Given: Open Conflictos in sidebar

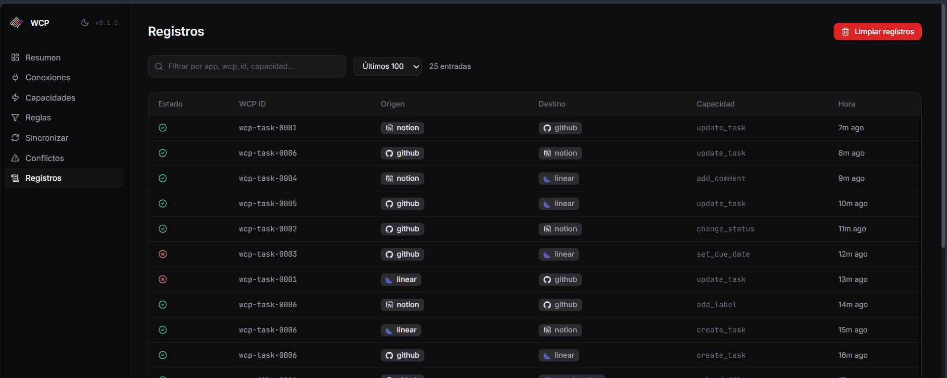Looking at the screenshot, I should coord(63,158).
